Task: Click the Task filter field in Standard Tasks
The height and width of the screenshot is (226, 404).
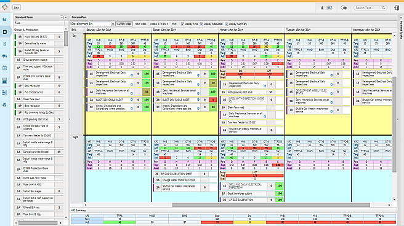Action: [x=39, y=23]
